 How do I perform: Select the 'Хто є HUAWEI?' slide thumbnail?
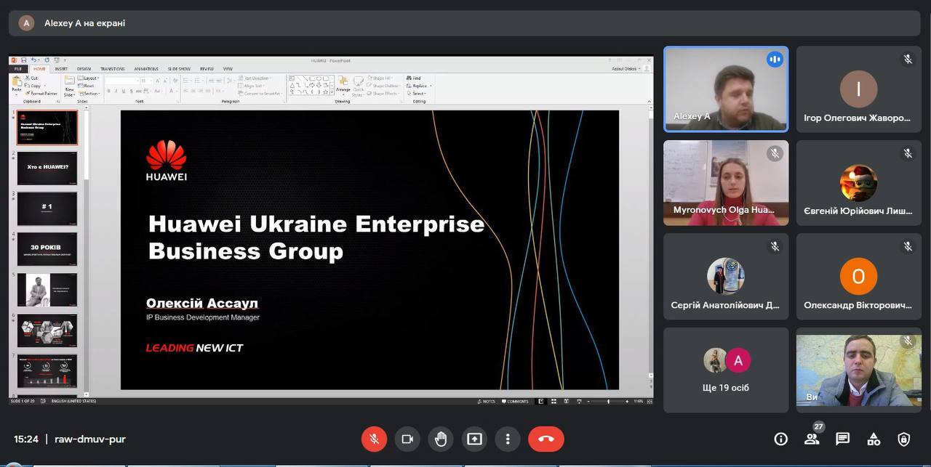(47, 168)
